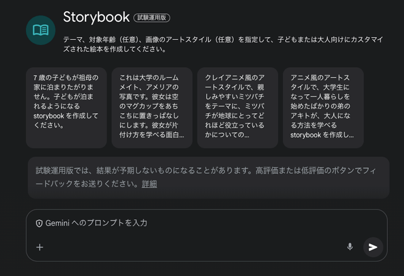Choose the 大学のルームメイト、アメリア suggestion card

[x=152, y=108]
